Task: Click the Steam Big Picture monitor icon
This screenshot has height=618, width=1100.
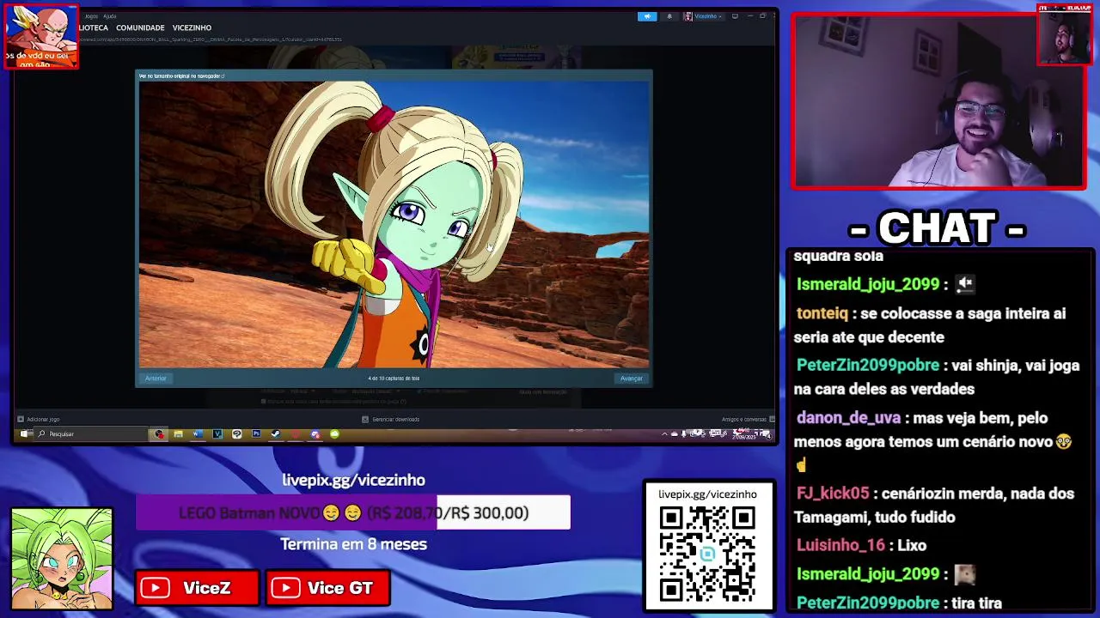Action: (x=735, y=16)
